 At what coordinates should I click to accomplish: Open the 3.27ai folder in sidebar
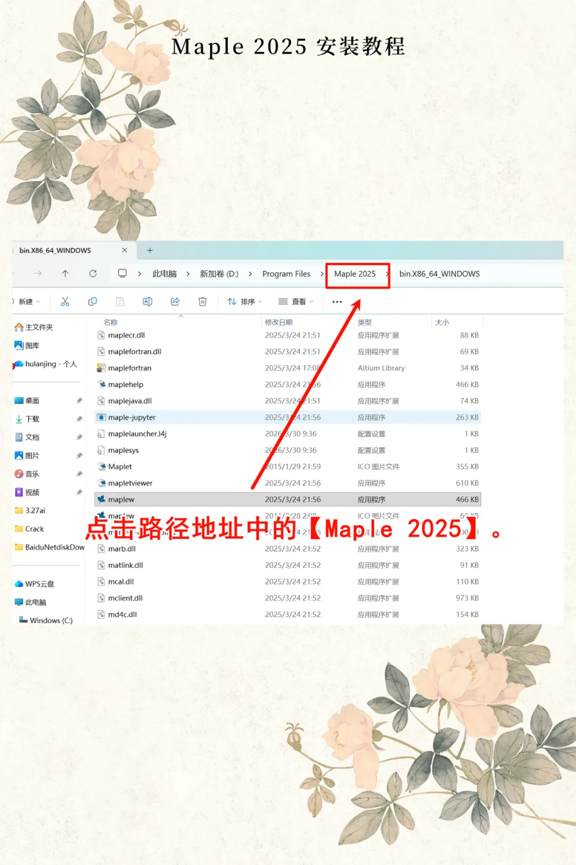pos(30,510)
